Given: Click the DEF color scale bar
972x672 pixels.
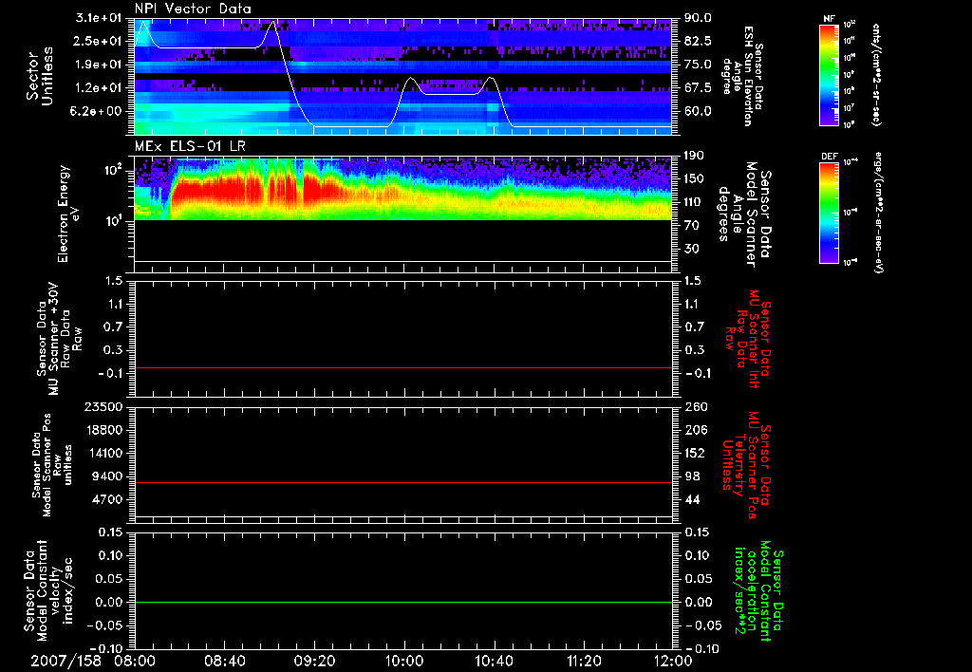Looking at the screenshot, I should pyautogui.click(x=829, y=213).
